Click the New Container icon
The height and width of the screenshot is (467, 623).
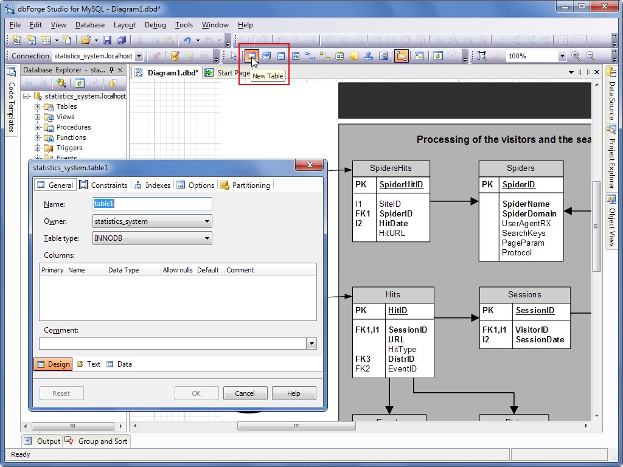[x=339, y=56]
